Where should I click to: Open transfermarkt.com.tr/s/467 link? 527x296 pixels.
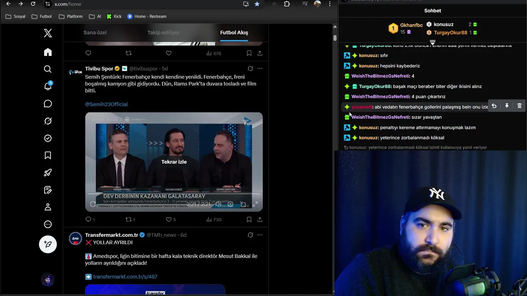[x=125, y=277]
